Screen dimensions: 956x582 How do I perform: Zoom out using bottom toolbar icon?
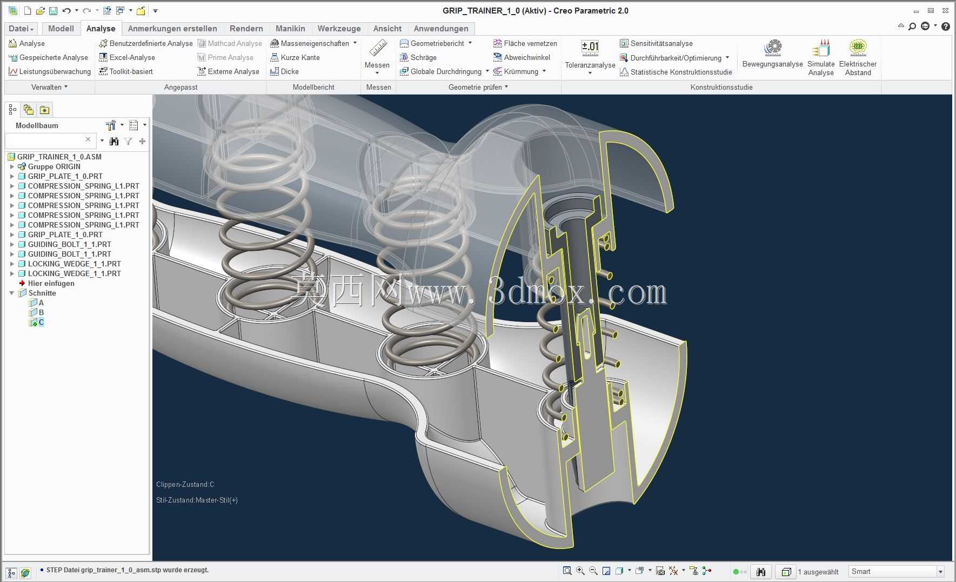click(x=593, y=571)
